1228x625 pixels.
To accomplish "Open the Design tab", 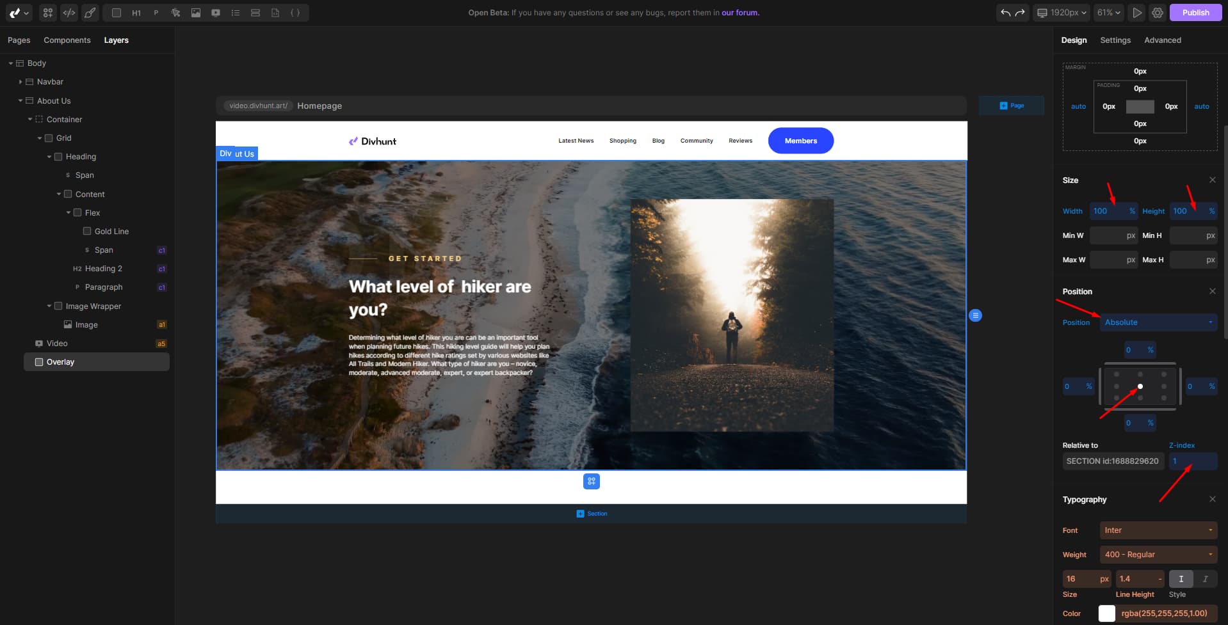I will 1074,40.
